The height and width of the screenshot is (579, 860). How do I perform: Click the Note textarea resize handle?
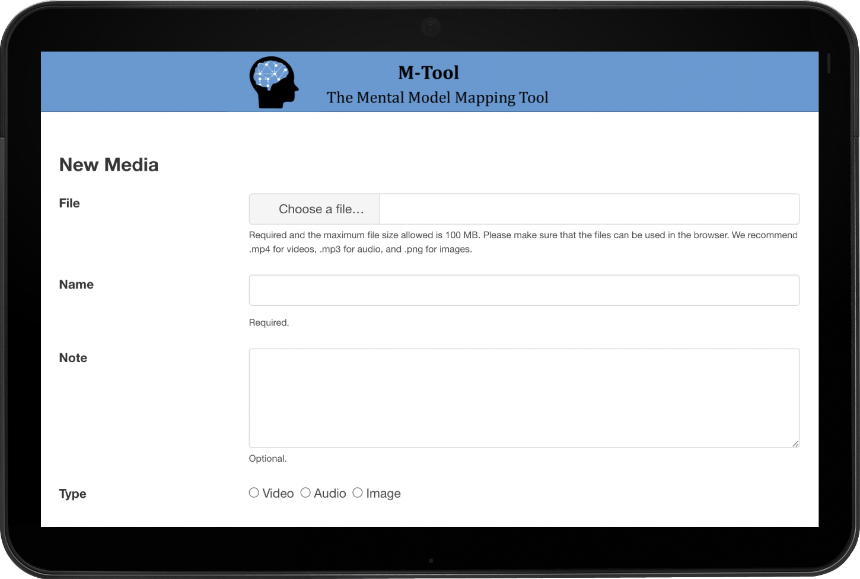[795, 443]
